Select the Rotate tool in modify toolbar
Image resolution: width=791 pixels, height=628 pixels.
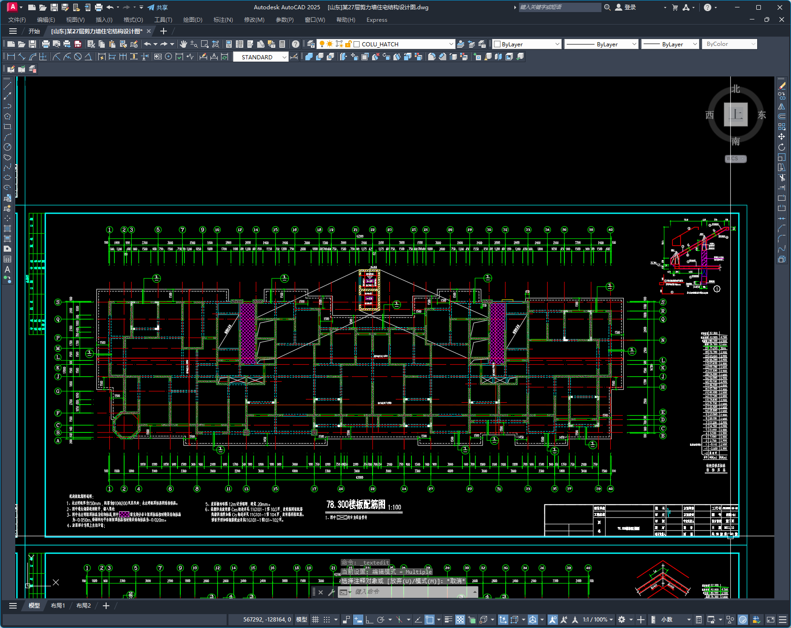point(782,147)
